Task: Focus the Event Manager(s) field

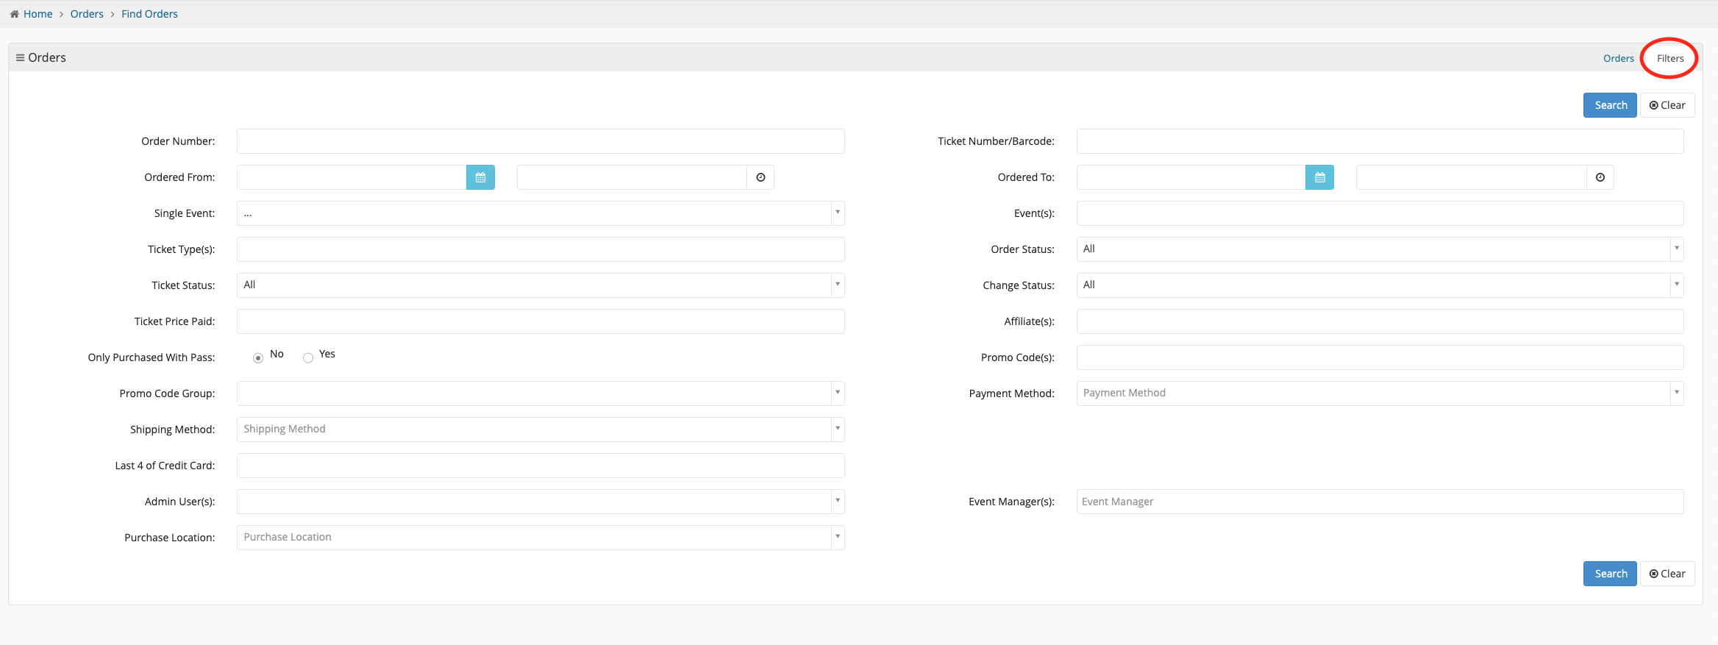Action: click(x=1380, y=502)
